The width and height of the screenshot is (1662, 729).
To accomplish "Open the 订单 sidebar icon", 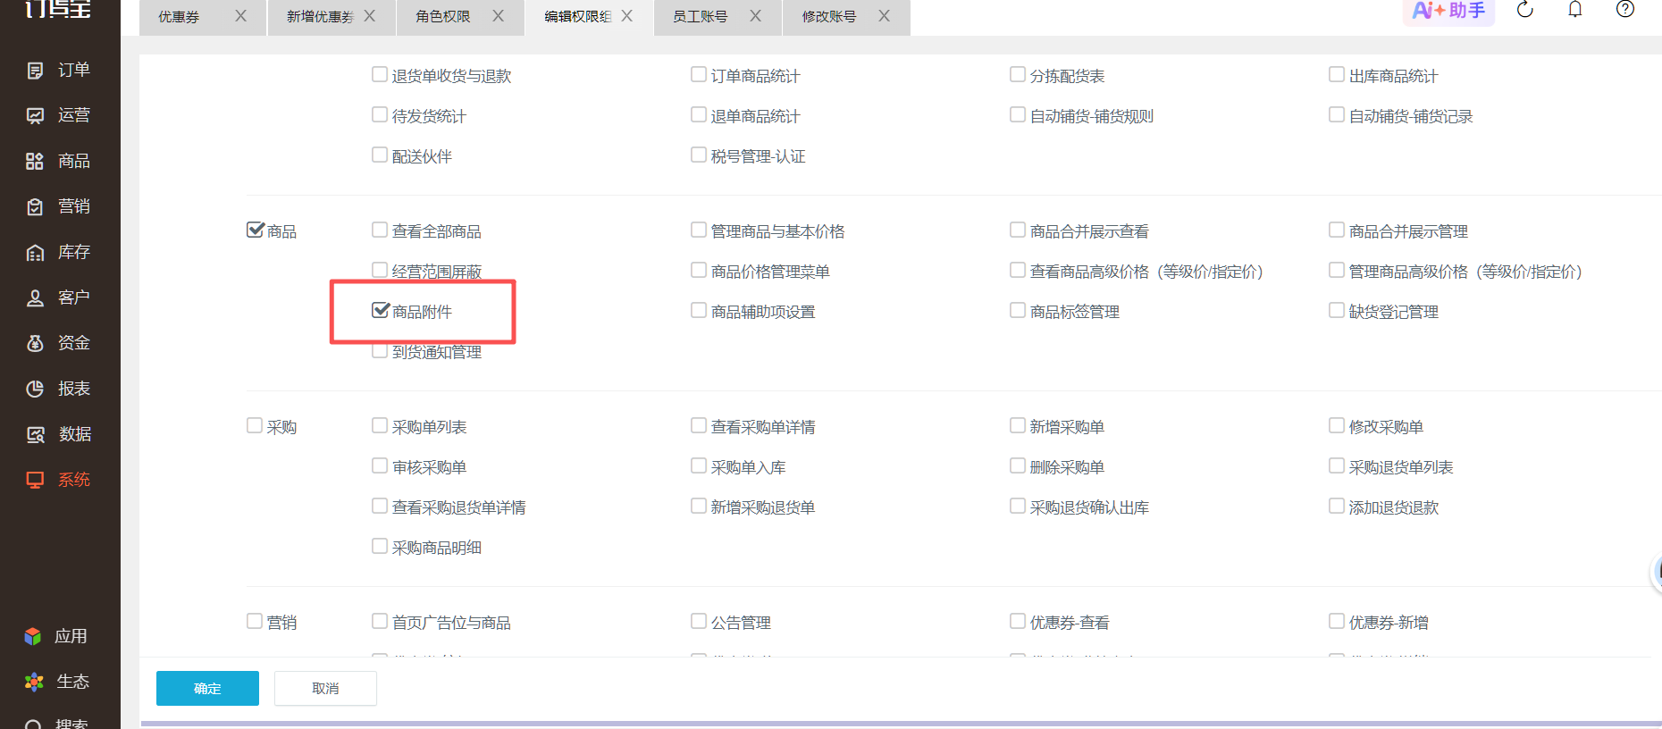I will coord(36,71).
